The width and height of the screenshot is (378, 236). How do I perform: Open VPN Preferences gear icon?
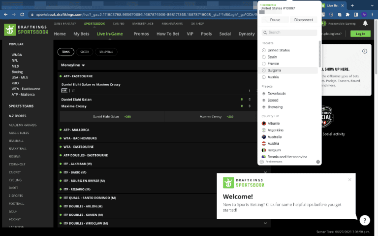262,162
